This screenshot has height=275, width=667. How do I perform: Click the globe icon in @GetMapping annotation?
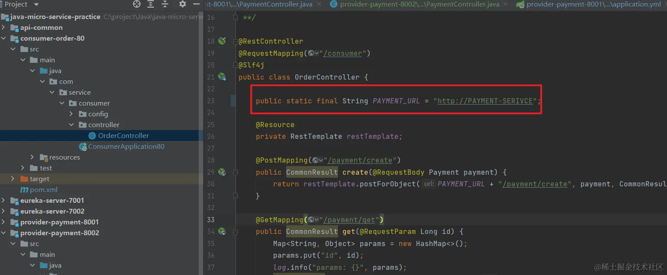[311, 220]
